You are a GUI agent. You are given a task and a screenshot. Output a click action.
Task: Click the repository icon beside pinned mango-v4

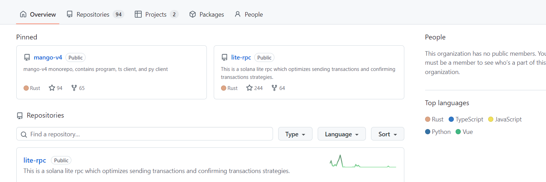(x=27, y=57)
